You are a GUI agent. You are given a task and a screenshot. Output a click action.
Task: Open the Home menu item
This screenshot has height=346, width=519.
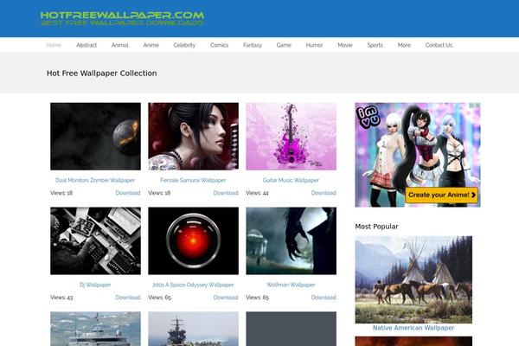[x=54, y=45]
